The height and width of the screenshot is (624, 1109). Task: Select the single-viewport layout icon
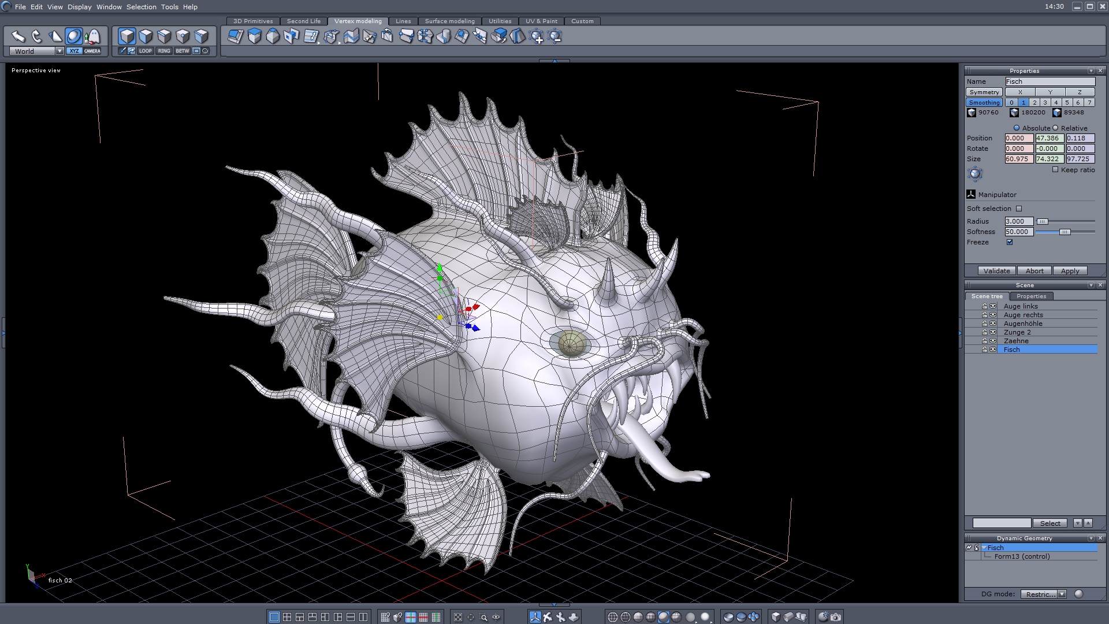274,617
